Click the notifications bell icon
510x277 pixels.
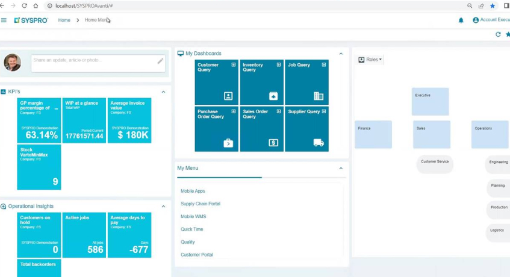coord(461,20)
